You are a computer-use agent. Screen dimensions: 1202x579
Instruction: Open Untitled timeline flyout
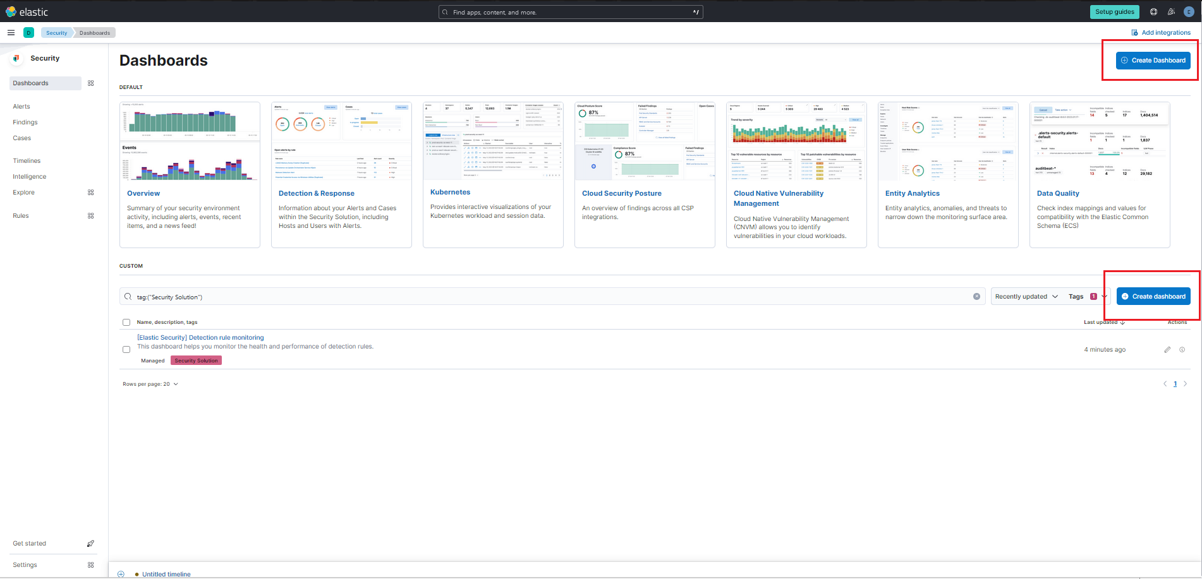click(166, 574)
